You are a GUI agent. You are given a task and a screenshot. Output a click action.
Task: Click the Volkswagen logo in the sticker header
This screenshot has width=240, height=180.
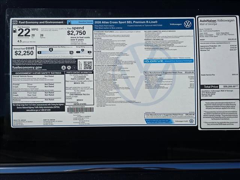coord(187,24)
